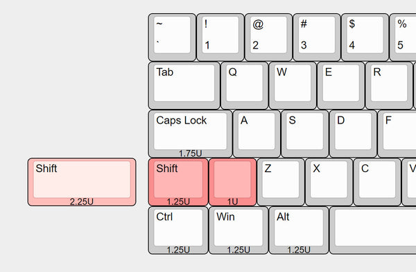Select the X key
The height and width of the screenshot is (272, 416).
[329, 182]
